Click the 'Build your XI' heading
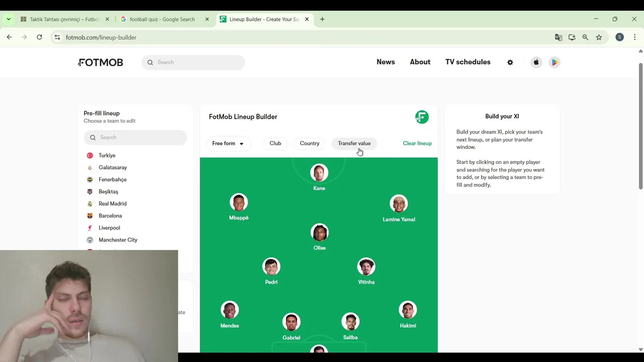Image resolution: width=644 pixels, height=362 pixels. [x=502, y=116]
